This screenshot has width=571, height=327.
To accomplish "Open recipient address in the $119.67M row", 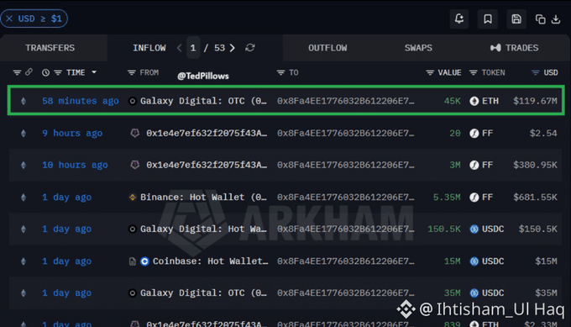I will [x=346, y=101].
